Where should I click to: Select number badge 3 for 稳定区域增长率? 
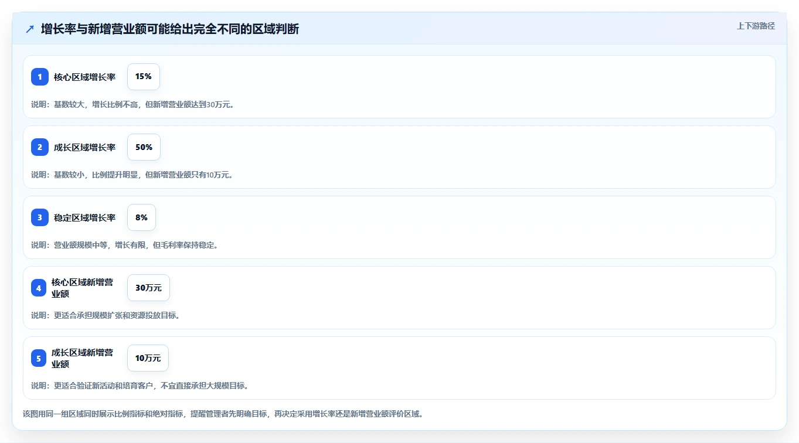click(x=40, y=217)
